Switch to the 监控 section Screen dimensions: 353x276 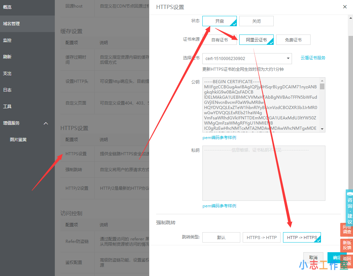[9, 40]
